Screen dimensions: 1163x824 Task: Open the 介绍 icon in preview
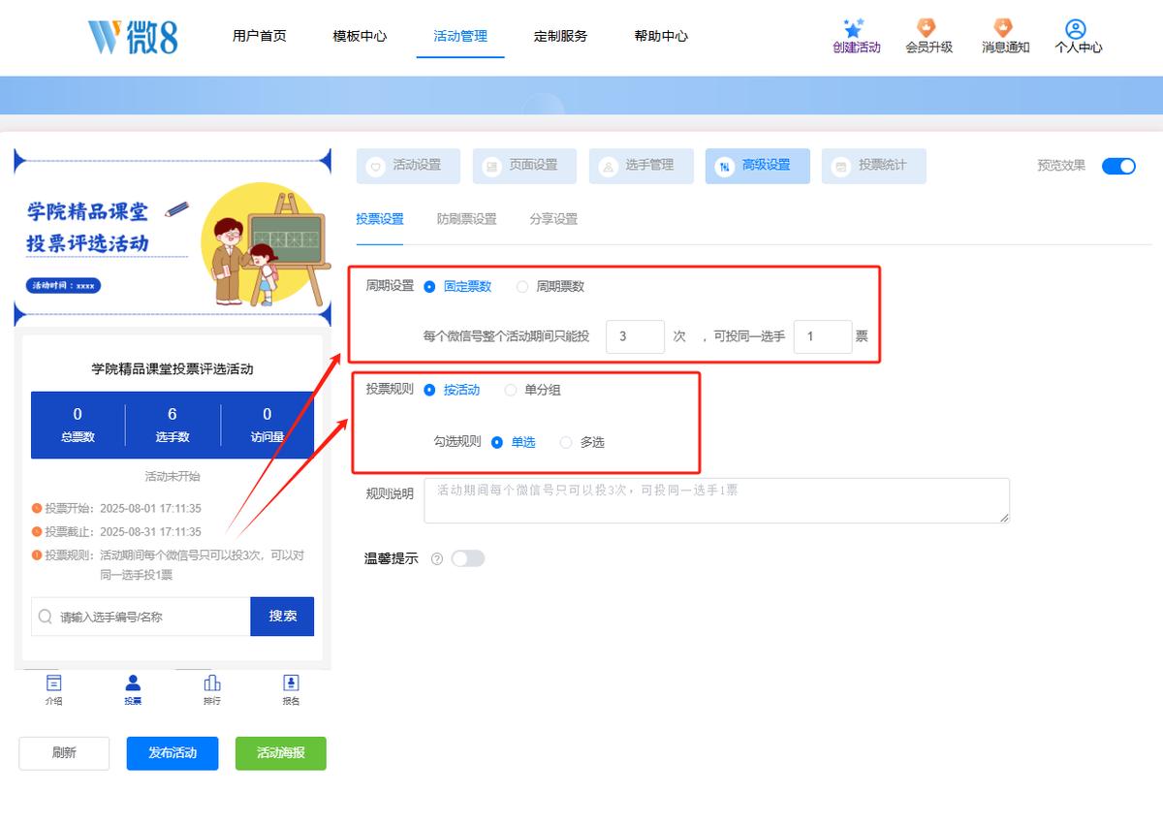click(53, 682)
